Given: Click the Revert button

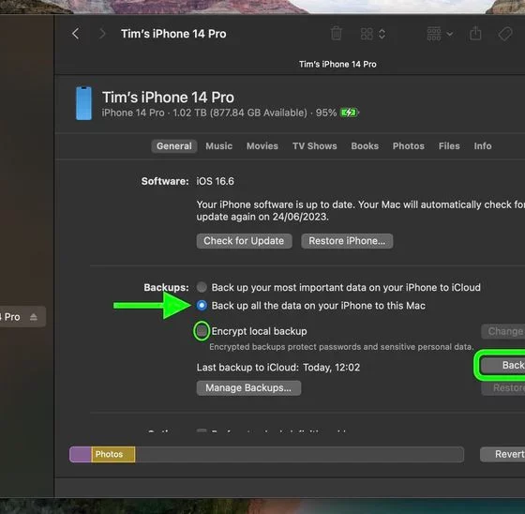Looking at the screenshot, I should click(502, 454).
